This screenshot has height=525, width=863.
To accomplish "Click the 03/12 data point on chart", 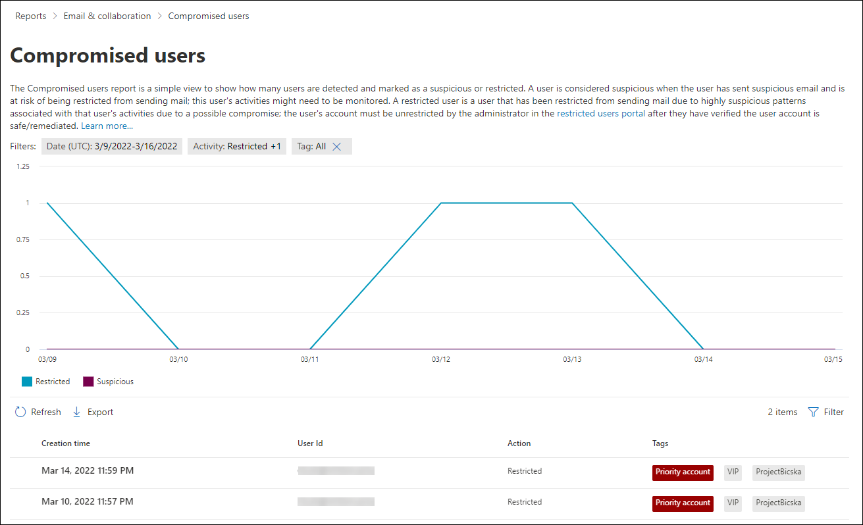I will [441, 203].
